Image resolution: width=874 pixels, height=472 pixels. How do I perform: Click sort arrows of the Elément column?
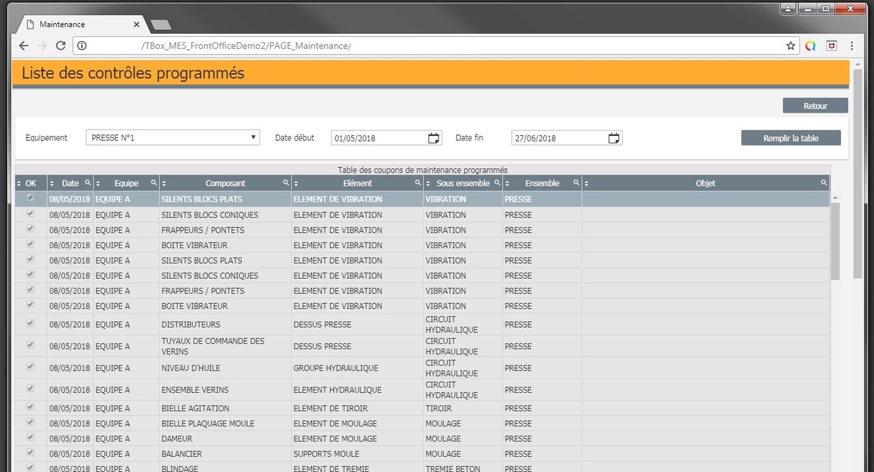(296, 183)
